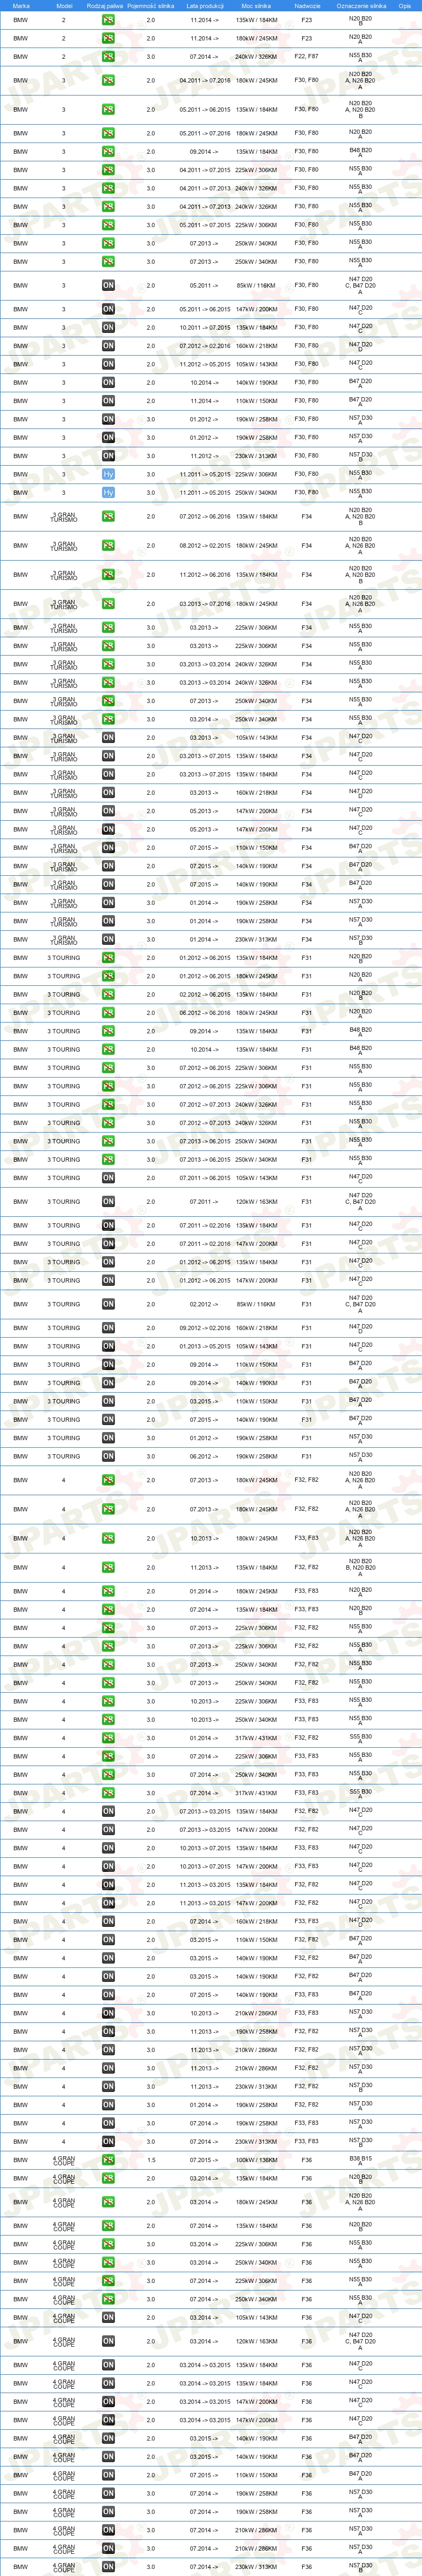422x2576 pixels.
Task: Click petrol icon in model 4 317kW / 431KM F33, F83 row
Action: pos(108,1793)
